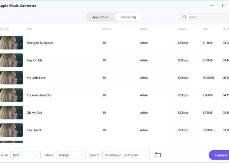This screenshot has height=163, width=229.
Task: Open the MP3 format dropdown
Action: 26,155
